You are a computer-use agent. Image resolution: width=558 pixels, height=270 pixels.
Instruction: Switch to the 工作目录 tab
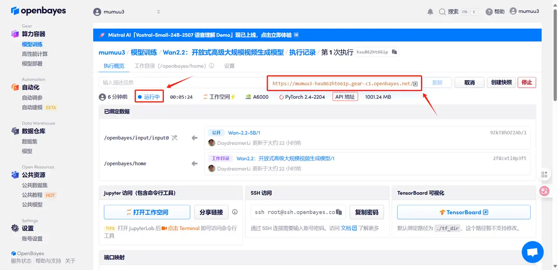[170, 66]
